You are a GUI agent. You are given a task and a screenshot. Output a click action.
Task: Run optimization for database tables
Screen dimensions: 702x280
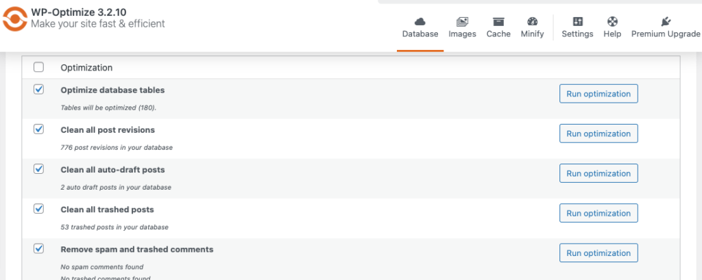598,94
